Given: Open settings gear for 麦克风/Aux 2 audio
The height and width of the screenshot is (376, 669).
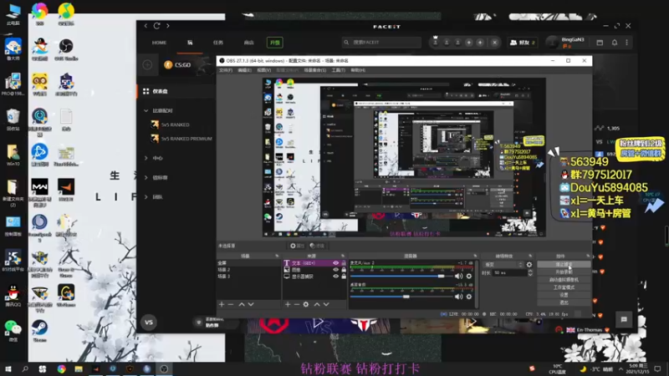Looking at the screenshot, I should 469,277.
